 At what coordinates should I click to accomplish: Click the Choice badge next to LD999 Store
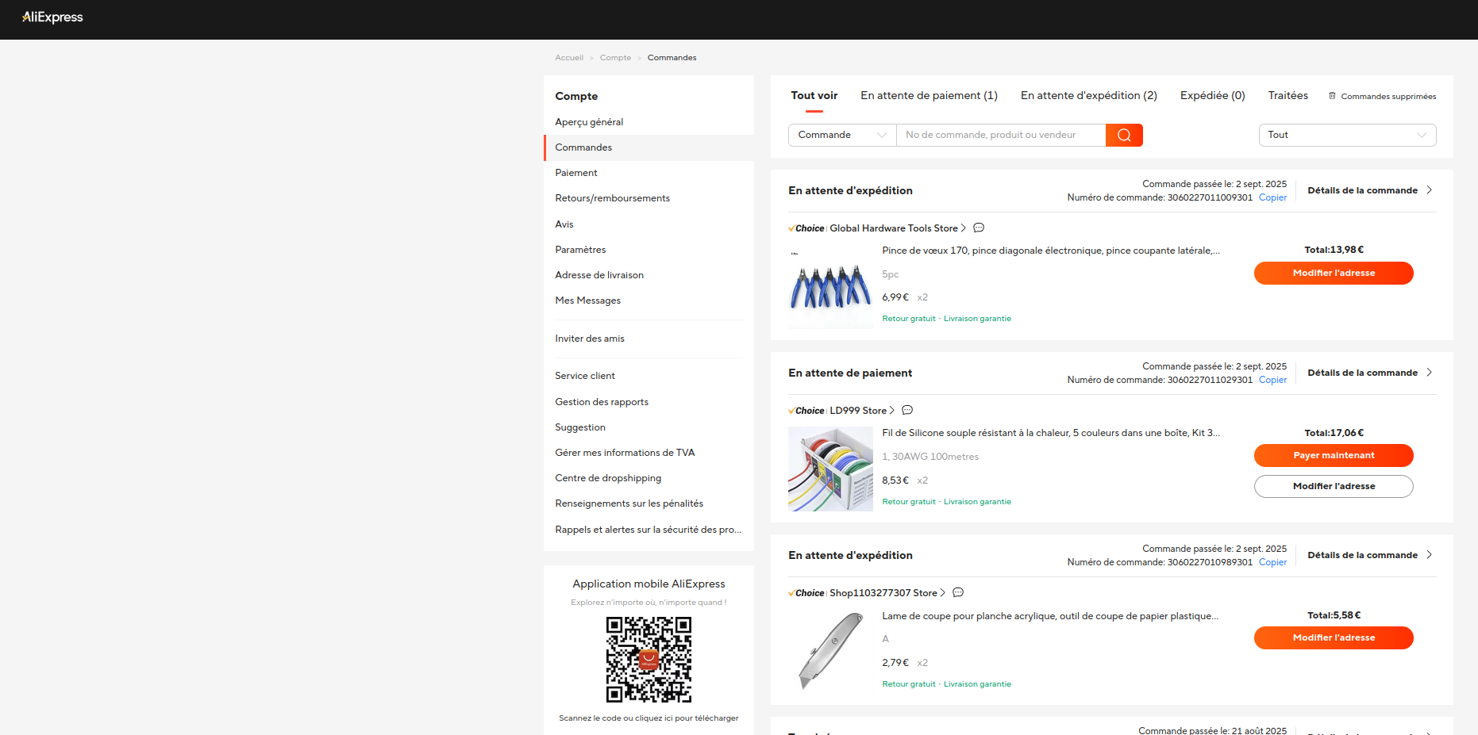806,411
